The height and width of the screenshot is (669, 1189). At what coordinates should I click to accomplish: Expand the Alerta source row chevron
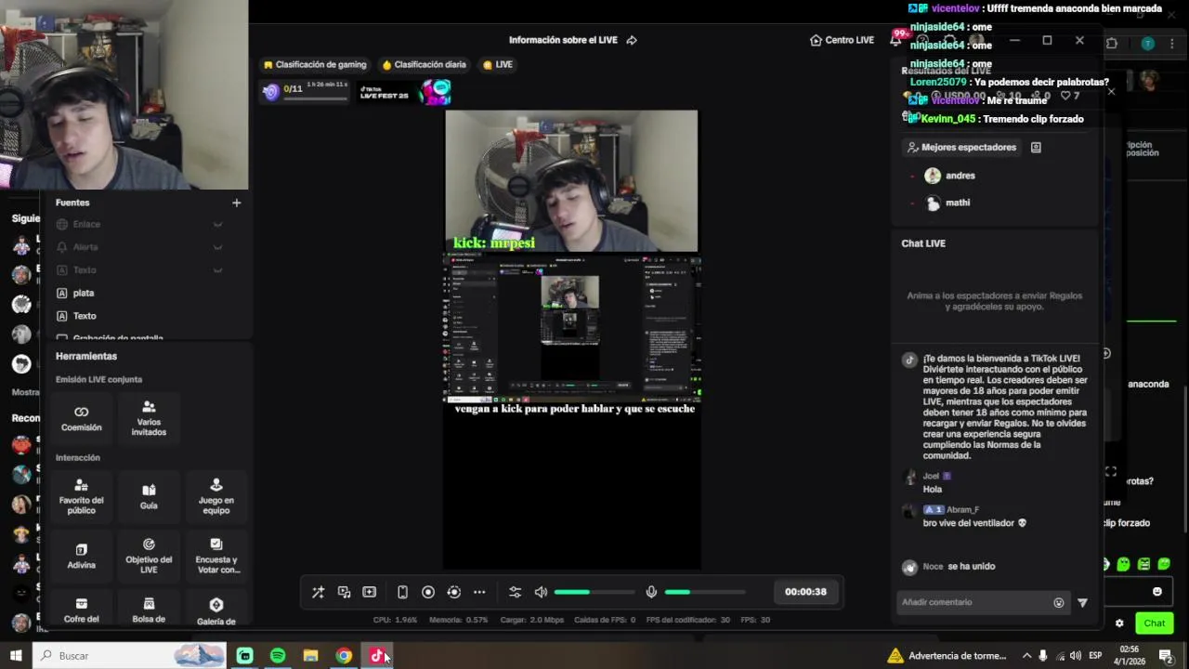217,247
